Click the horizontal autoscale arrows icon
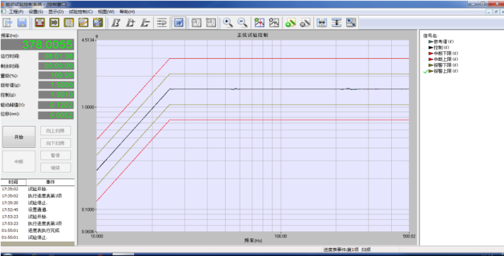 click(321, 23)
